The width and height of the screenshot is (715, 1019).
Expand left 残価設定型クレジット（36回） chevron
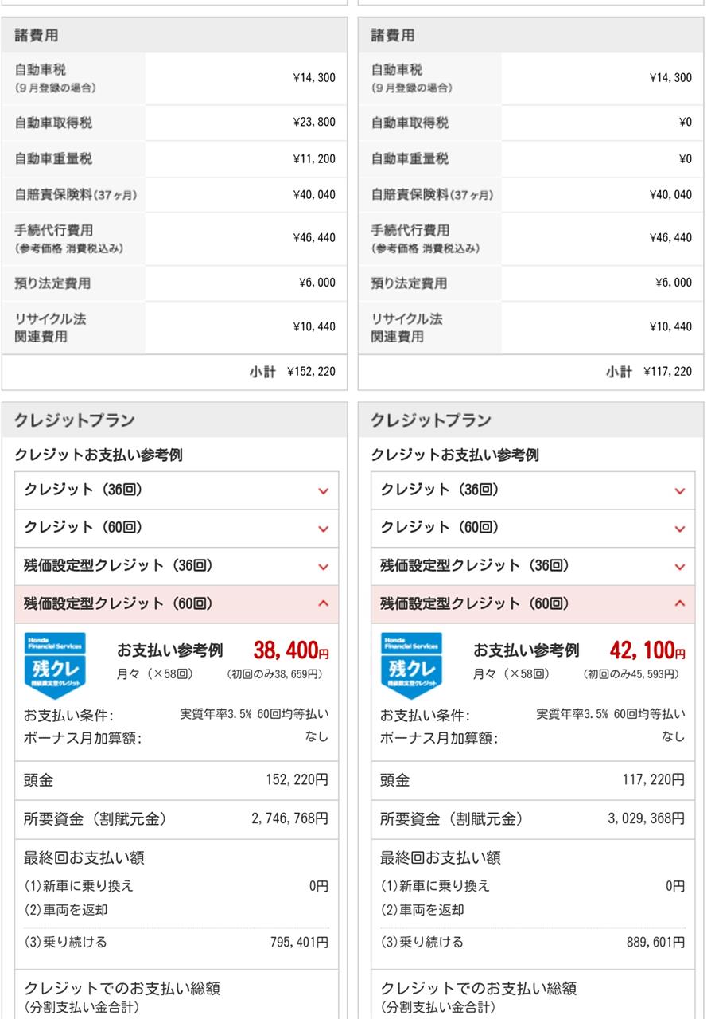[x=323, y=567]
